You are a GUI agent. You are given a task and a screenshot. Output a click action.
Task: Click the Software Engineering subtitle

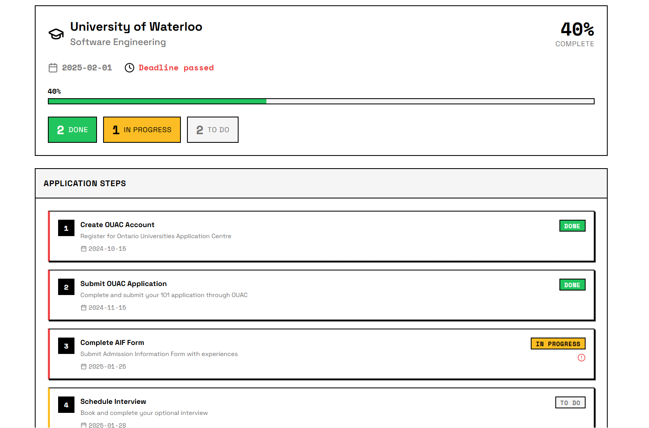118,42
